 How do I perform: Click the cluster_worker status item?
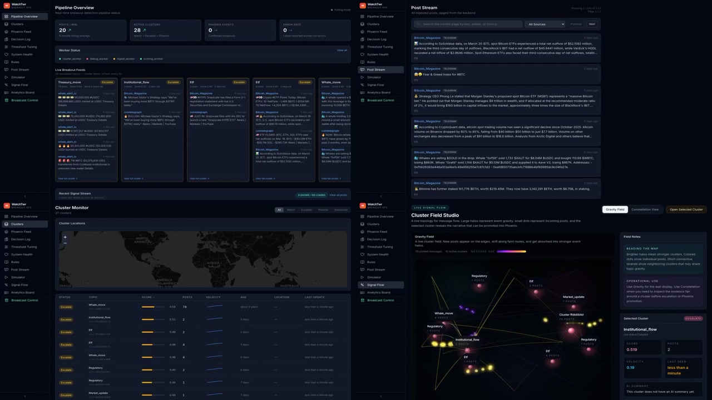(70, 59)
